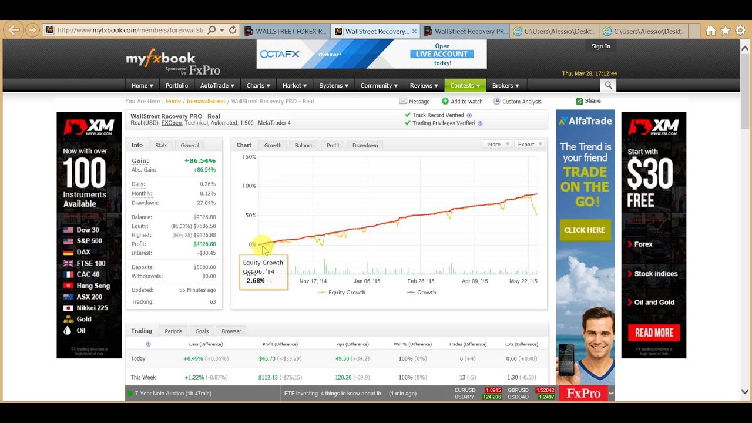This screenshot has width=752, height=423.
Task: Click the browser address bar URL field
Action: pyautogui.click(x=130, y=30)
